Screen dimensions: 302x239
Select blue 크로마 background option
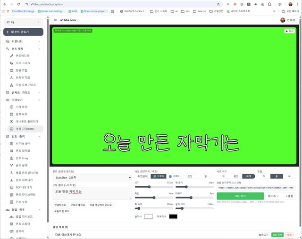(174, 176)
